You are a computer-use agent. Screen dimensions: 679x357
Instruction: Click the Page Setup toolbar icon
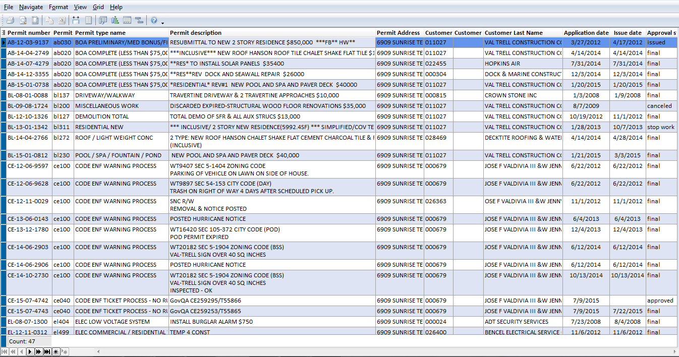[35, 20]
